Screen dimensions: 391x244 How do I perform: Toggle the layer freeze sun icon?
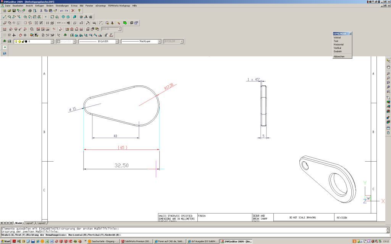pyautogui.click(x=19, y=42)
